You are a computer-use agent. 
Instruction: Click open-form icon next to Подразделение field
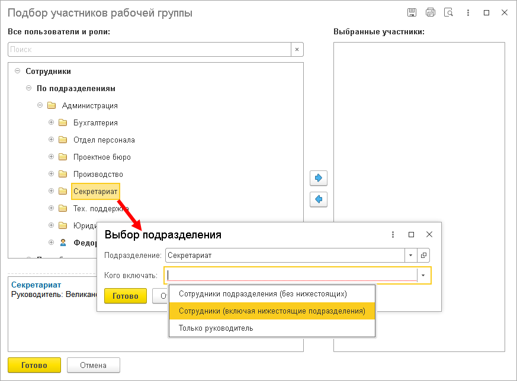[423, 256]
